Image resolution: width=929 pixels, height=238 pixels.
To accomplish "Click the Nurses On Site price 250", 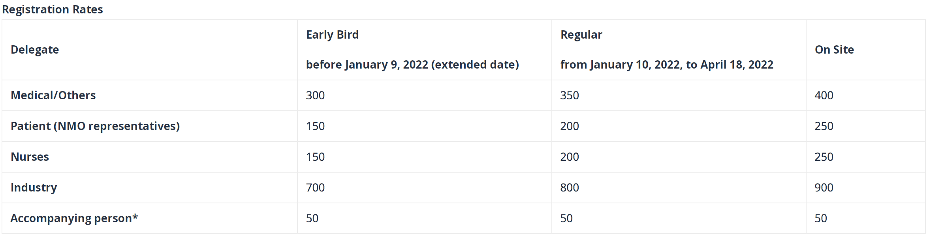I will (824, 157).
